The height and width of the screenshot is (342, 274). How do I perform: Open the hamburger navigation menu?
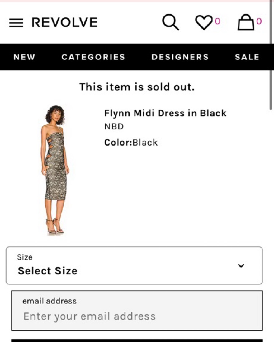coord(16,23)
